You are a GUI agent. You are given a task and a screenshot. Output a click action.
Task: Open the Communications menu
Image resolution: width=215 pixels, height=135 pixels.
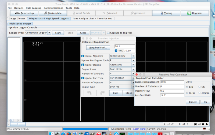coord(53,8)
